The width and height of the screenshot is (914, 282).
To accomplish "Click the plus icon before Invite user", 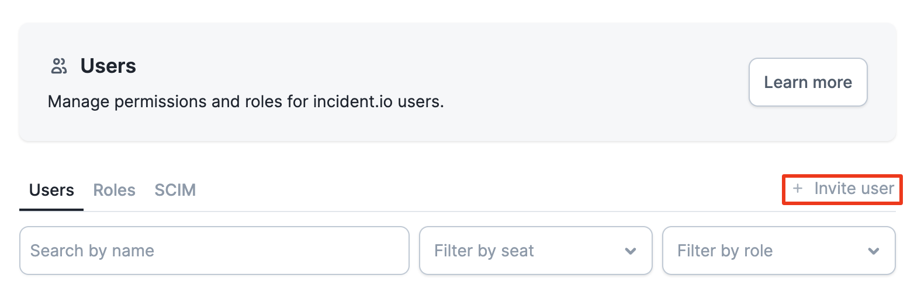I will (797, 189).
